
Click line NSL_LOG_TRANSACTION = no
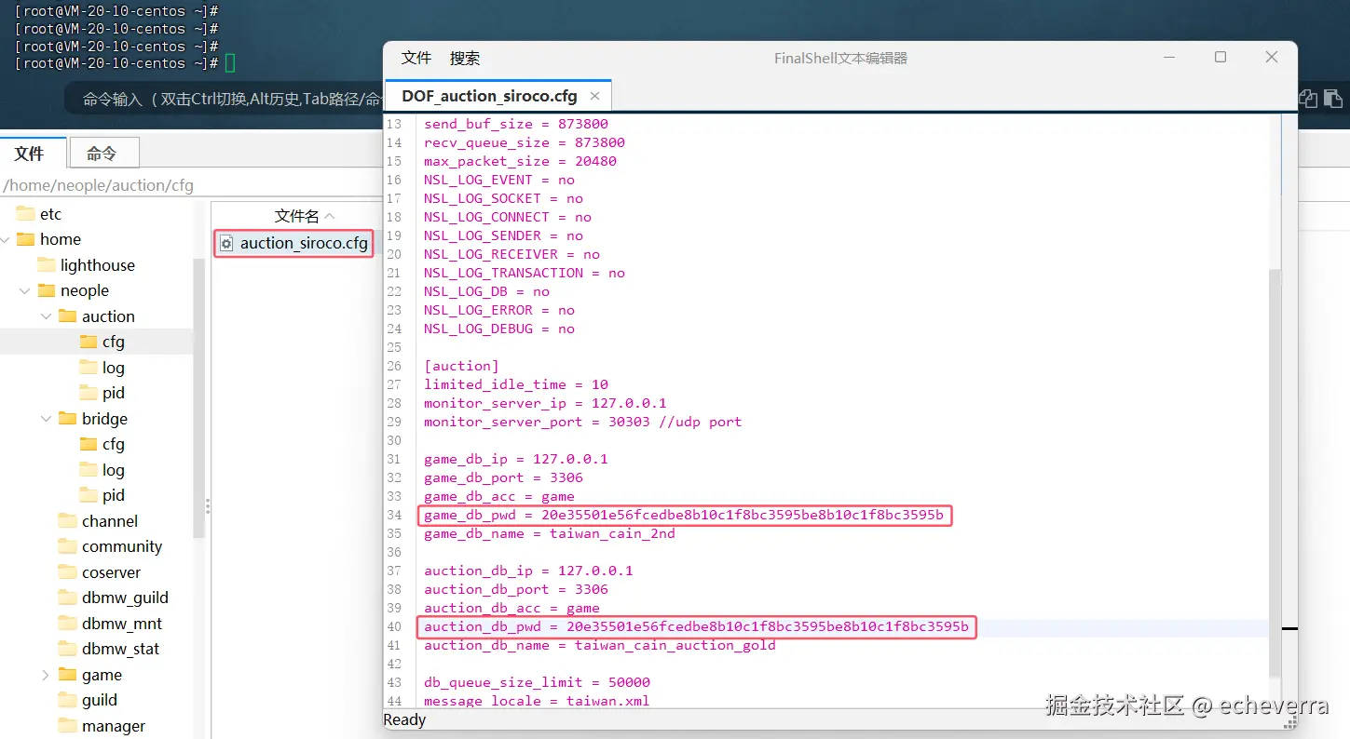tap(524, 273)
